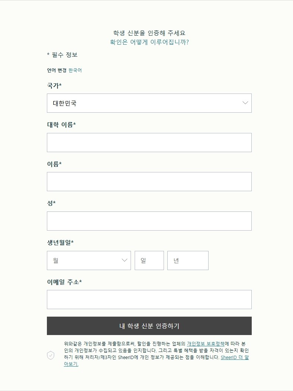Click the month dropdown chevron arrow
Image resolution: width=293 pixels, height=391 pixels.
coord(124,260)
